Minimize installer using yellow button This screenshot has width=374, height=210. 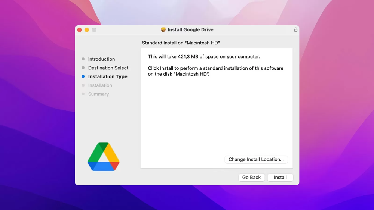pos(87,30)
